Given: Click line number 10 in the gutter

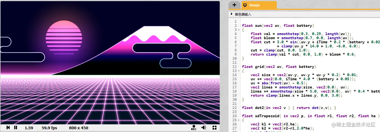Looking at the screenshot, I should [x=235, y=59].
